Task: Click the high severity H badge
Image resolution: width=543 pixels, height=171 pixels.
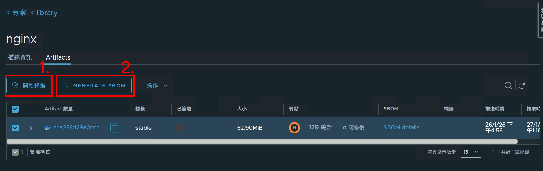Action: pos(294,128)
